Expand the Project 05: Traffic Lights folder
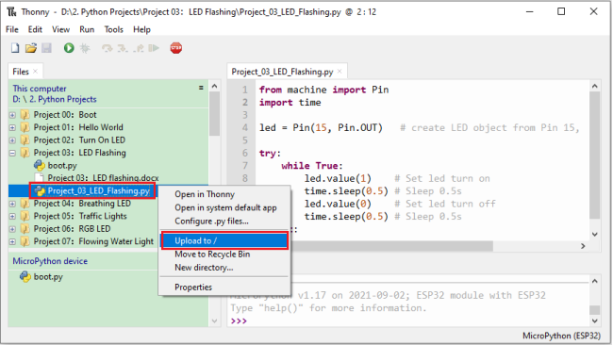The height and width of the screenshot is (345, 613). click(12, 216)
